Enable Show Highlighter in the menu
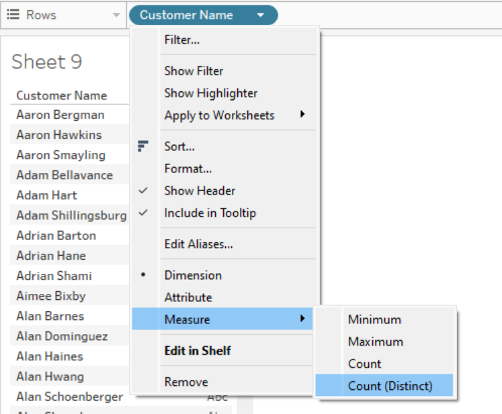Image resolution: width=502 pixels, height=414 pixels. 211,93
